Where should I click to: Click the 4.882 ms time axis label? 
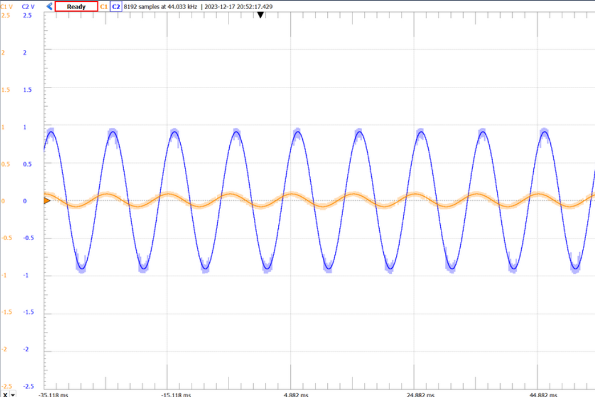coord(295,395)
